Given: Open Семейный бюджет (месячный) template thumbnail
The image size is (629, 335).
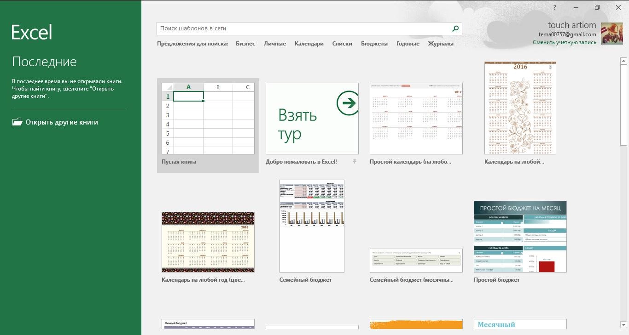Looking at the screenshot, I should (x=416, y=261).
